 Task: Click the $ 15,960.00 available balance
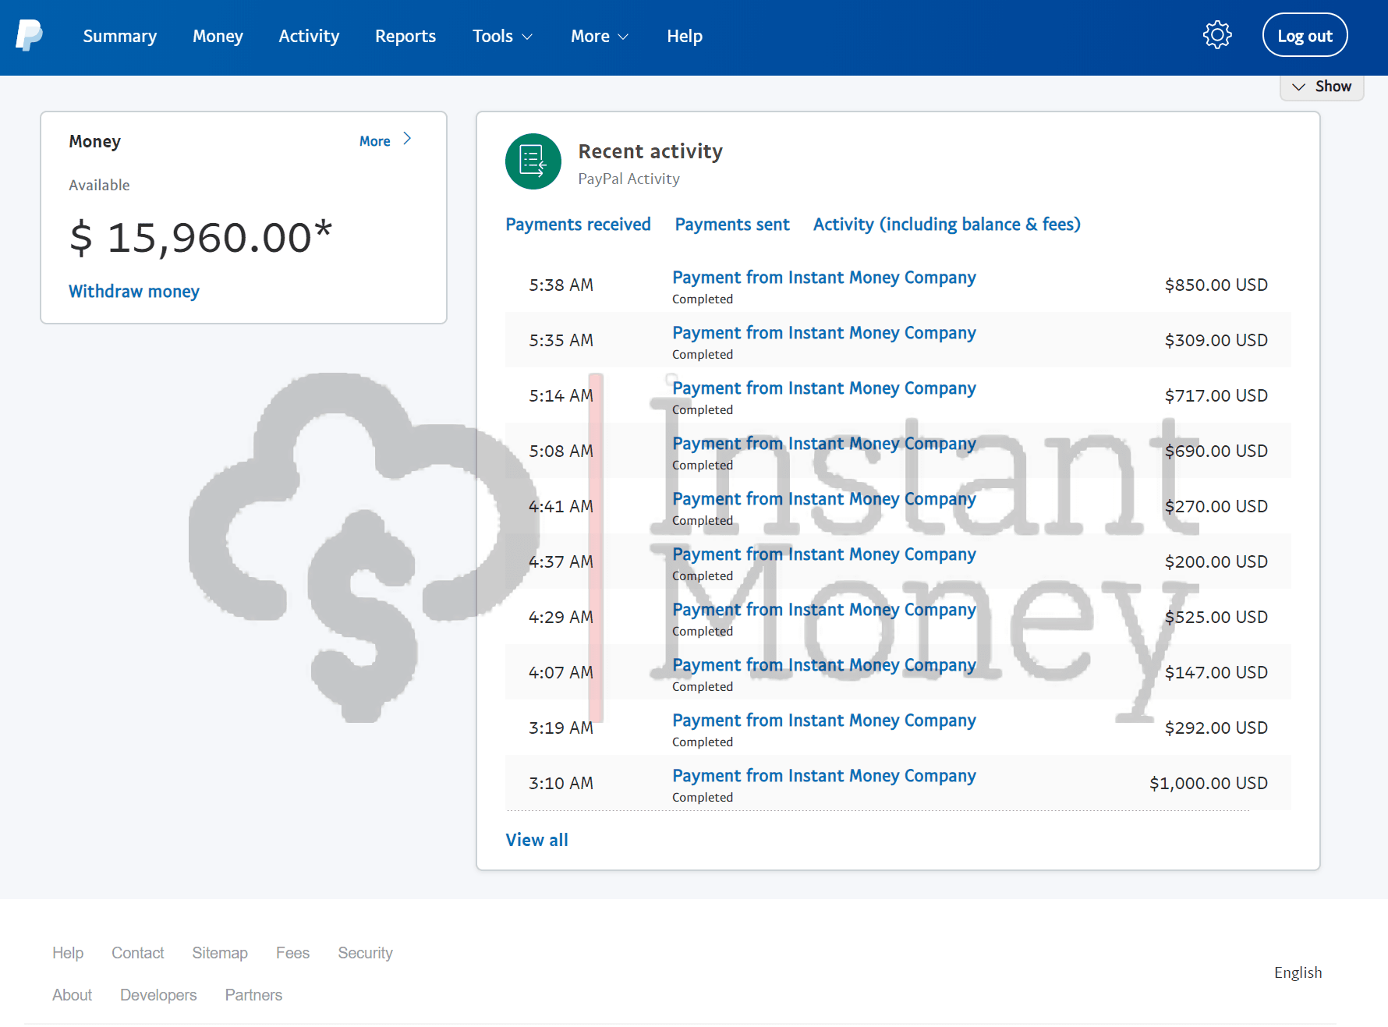coord(200,237)
